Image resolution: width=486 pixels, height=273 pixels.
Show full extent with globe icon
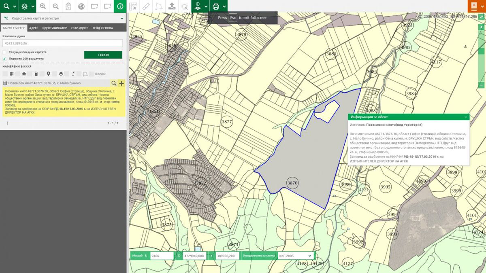pos(81,6)
